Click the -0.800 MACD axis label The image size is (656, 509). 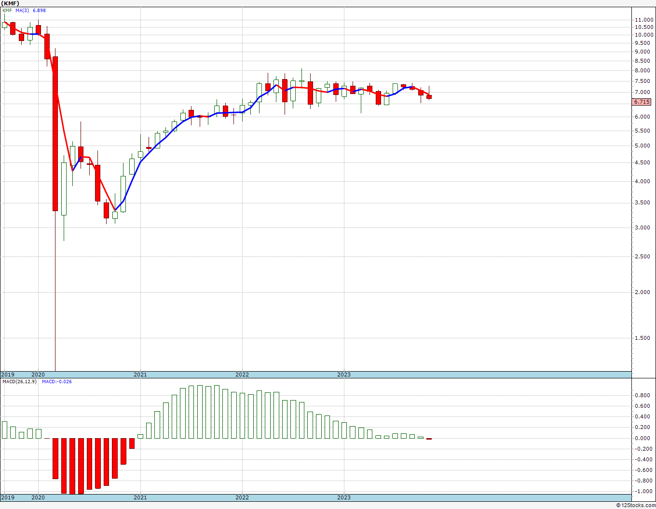click(x=643, y=481)
